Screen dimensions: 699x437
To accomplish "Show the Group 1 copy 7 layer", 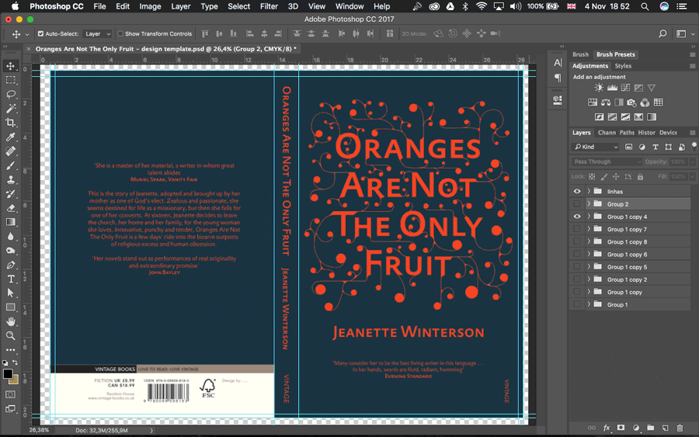I will 577,229.
